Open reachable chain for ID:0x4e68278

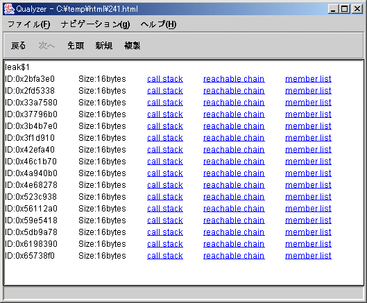pyautogui.click(x=234, y=185)
